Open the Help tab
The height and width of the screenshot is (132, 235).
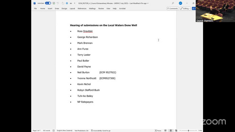pos(115,8)
